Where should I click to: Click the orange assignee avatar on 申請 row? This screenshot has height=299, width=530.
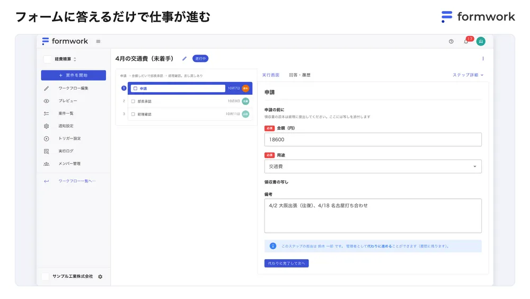(246, 89)
